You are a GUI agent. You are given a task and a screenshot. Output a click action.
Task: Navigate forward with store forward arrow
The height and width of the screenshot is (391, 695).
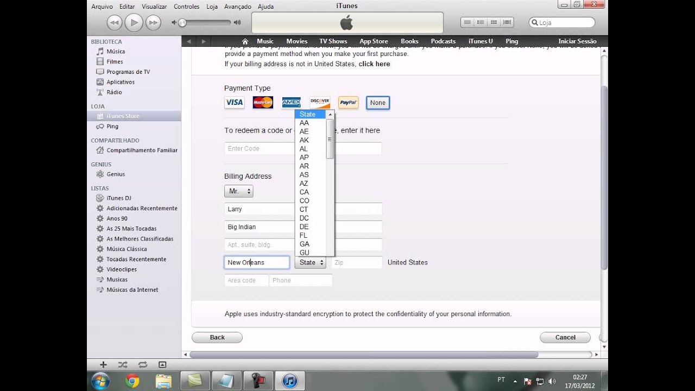tap(204, 41)
